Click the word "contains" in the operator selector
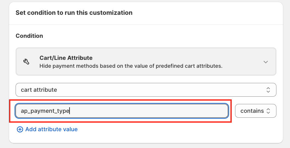This screenshot has width=290, height=148. click(252, 111)
